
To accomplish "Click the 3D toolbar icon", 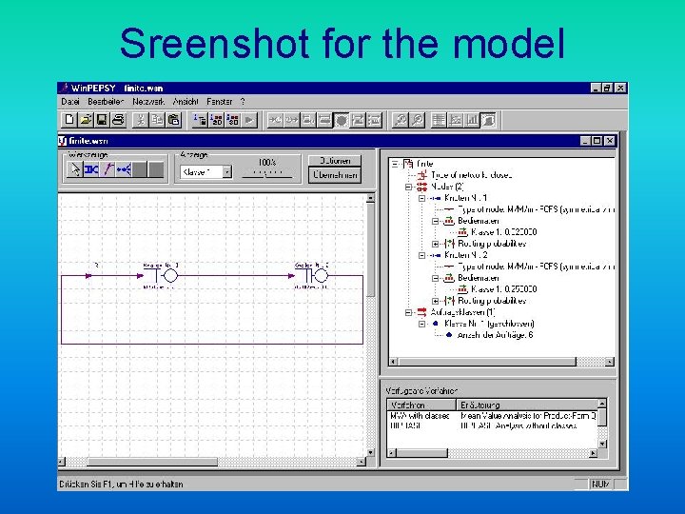I will (233, 120).
